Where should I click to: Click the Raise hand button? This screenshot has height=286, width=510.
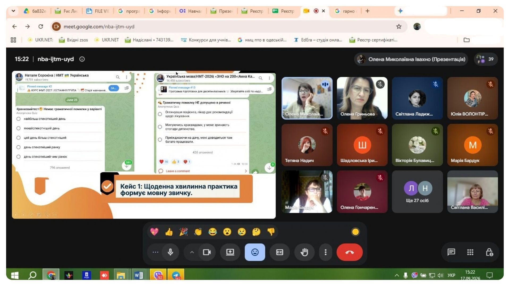coord(304,252)
